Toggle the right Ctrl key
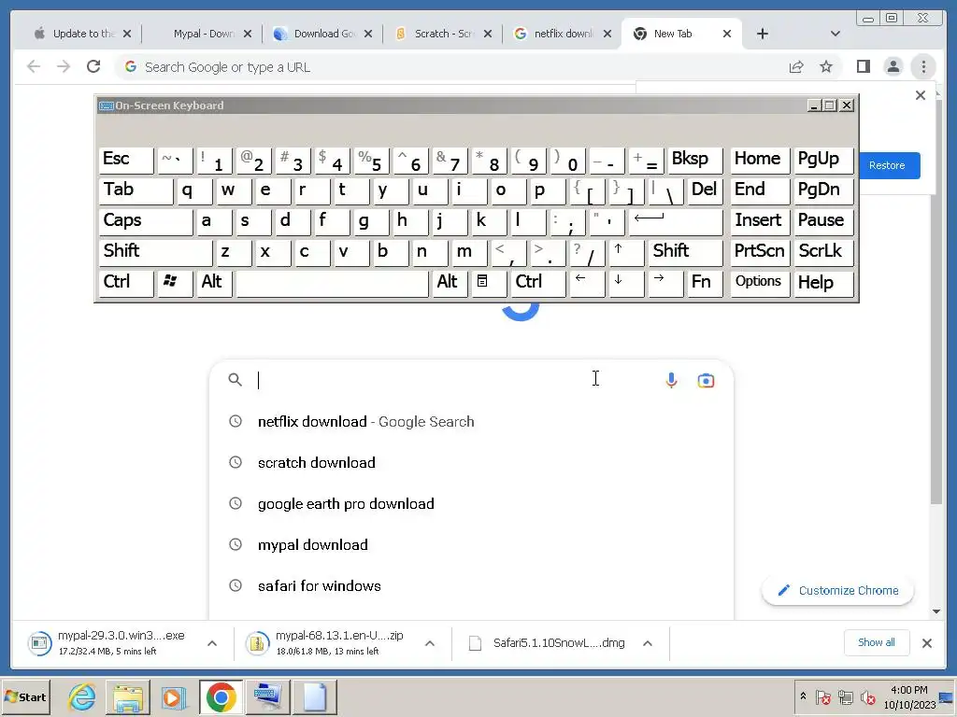The width and height of the screenshot is (957, 717). pyautogui.click(x=537, y=282)
